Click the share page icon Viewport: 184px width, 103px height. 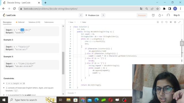(152, 9)
